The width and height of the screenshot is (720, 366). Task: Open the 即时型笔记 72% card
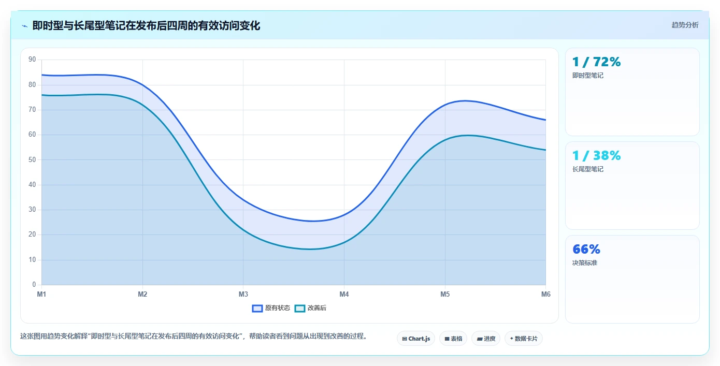632,92
